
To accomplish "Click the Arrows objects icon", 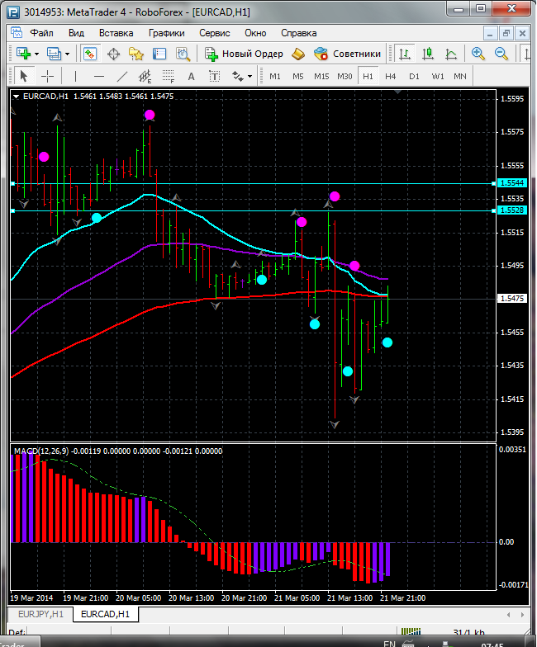I will 238,76.
